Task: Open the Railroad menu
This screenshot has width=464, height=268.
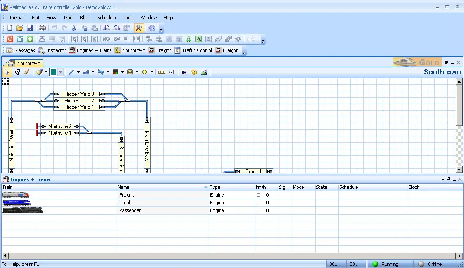Action: coord(16,18)
